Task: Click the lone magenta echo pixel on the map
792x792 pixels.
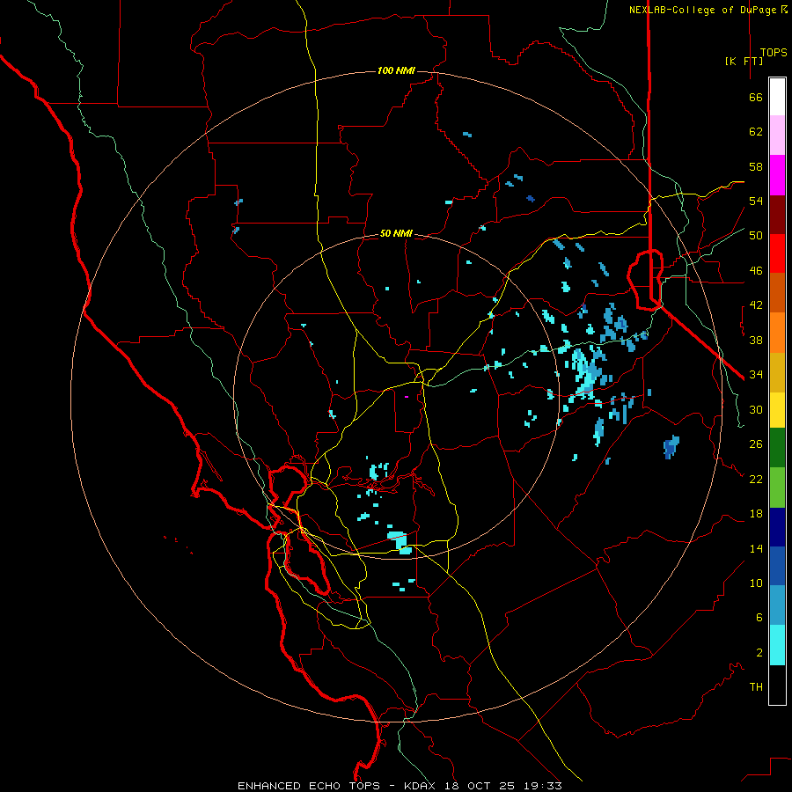Action: [x=406, y=397]
